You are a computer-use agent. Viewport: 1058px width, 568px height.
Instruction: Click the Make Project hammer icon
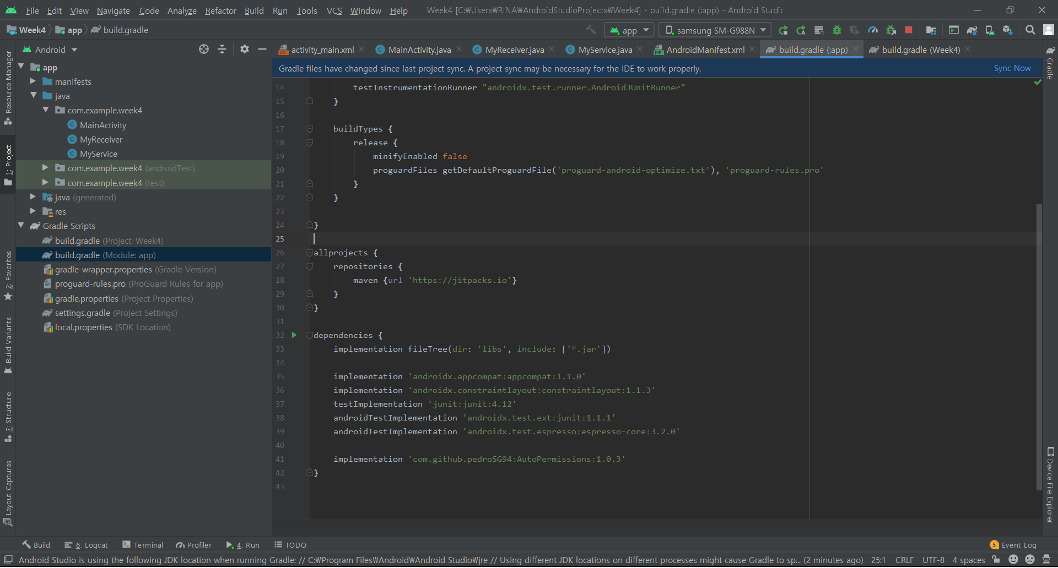591,30
